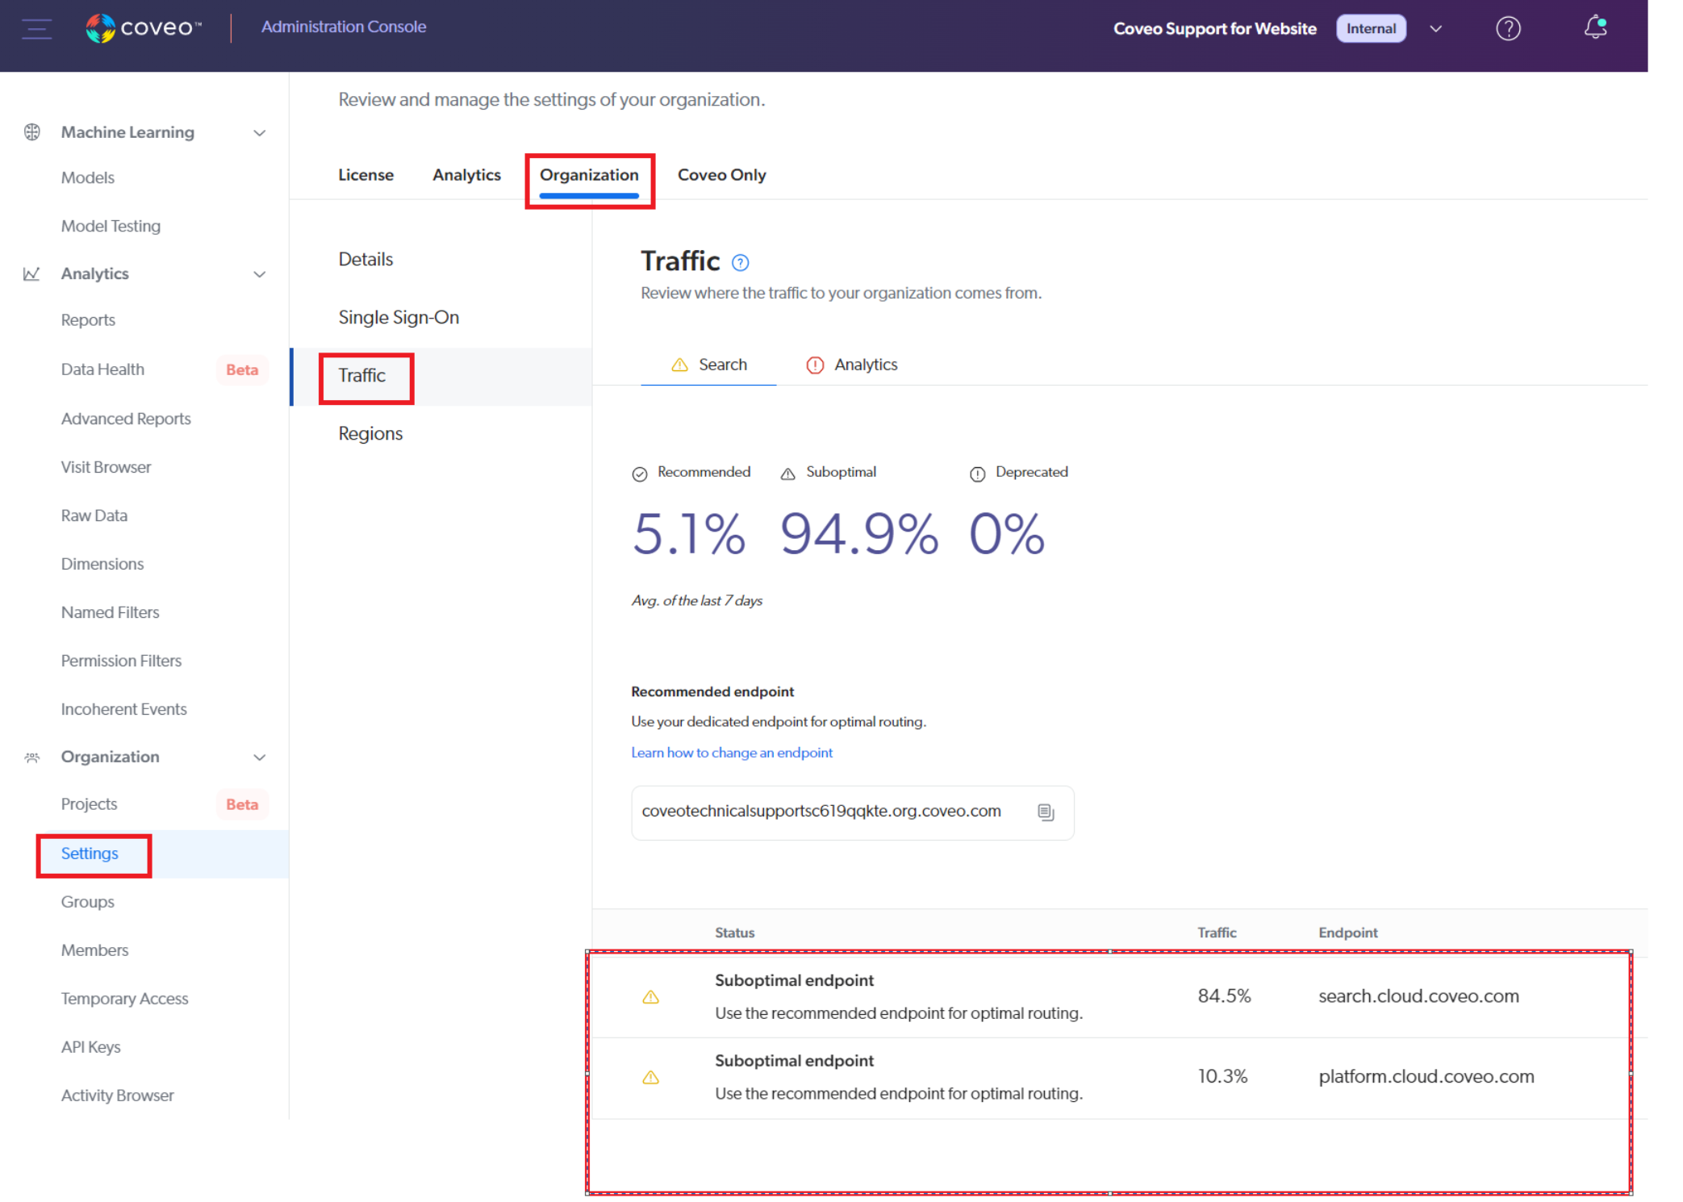
Task: Copy the recommended endpoint URL
Action: tap(1046, 812)
